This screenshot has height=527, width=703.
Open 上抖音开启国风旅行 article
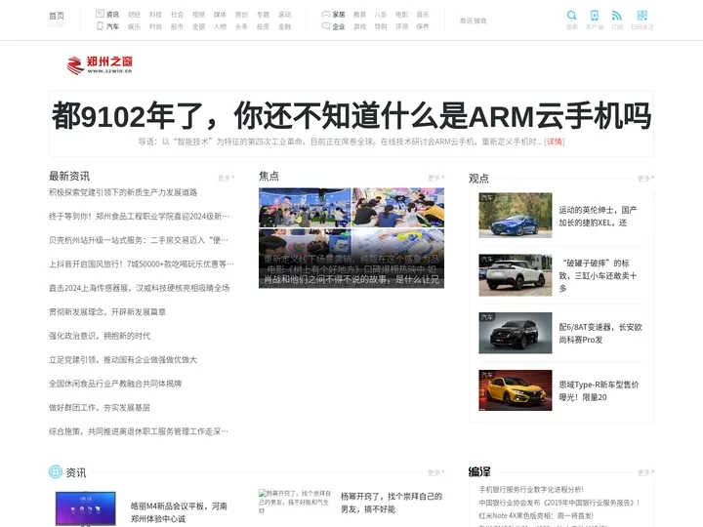pyautogui.click(x=142, y=263)
